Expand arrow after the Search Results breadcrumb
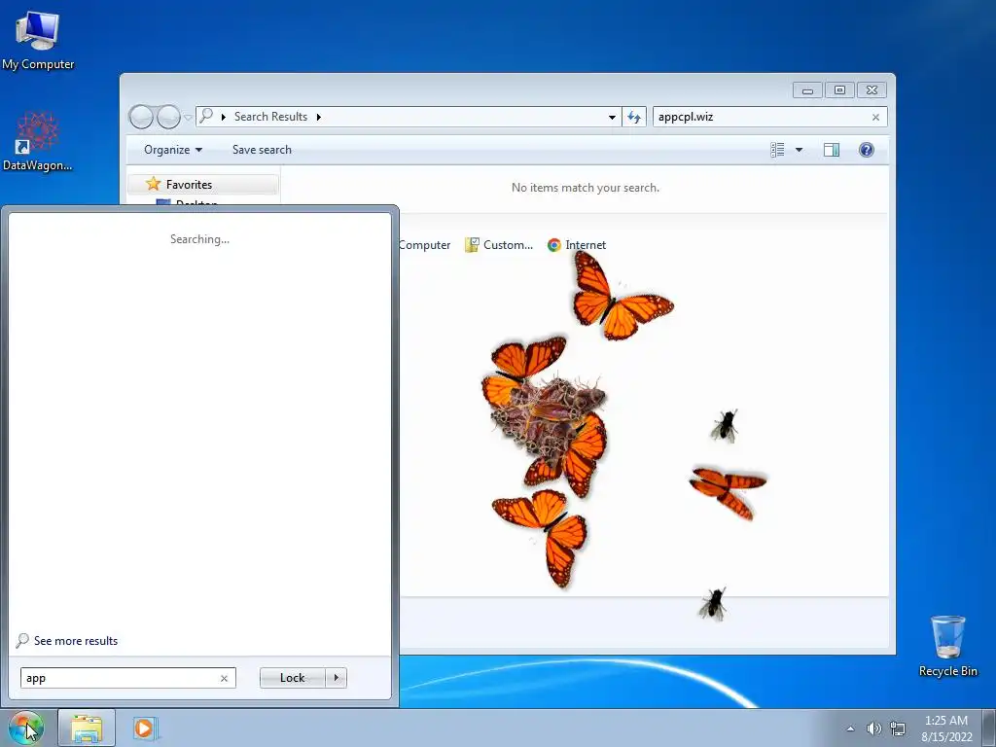The height and width of the screenshot is (747, 996). (319, 117)
